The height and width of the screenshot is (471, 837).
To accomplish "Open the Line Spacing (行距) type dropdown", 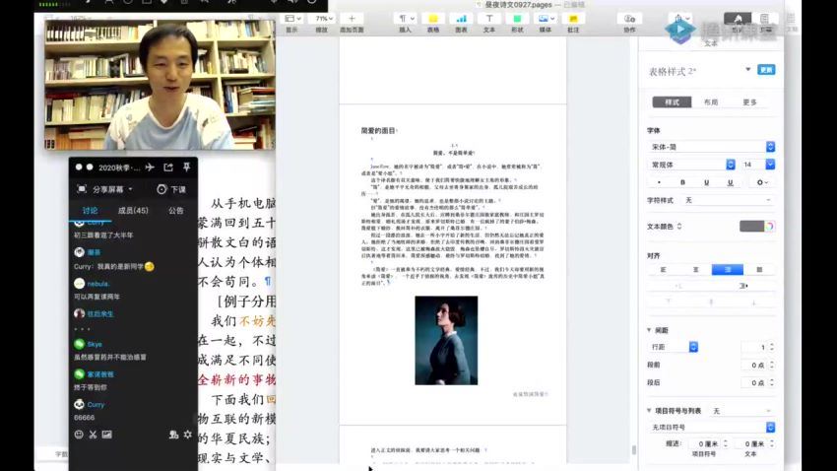I will pos(674,347).
